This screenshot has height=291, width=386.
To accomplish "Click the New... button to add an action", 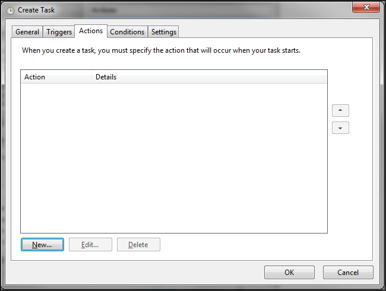I will point(42,245).
